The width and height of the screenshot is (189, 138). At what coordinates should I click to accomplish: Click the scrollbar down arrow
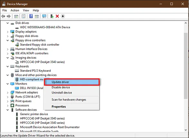(186, 130)
